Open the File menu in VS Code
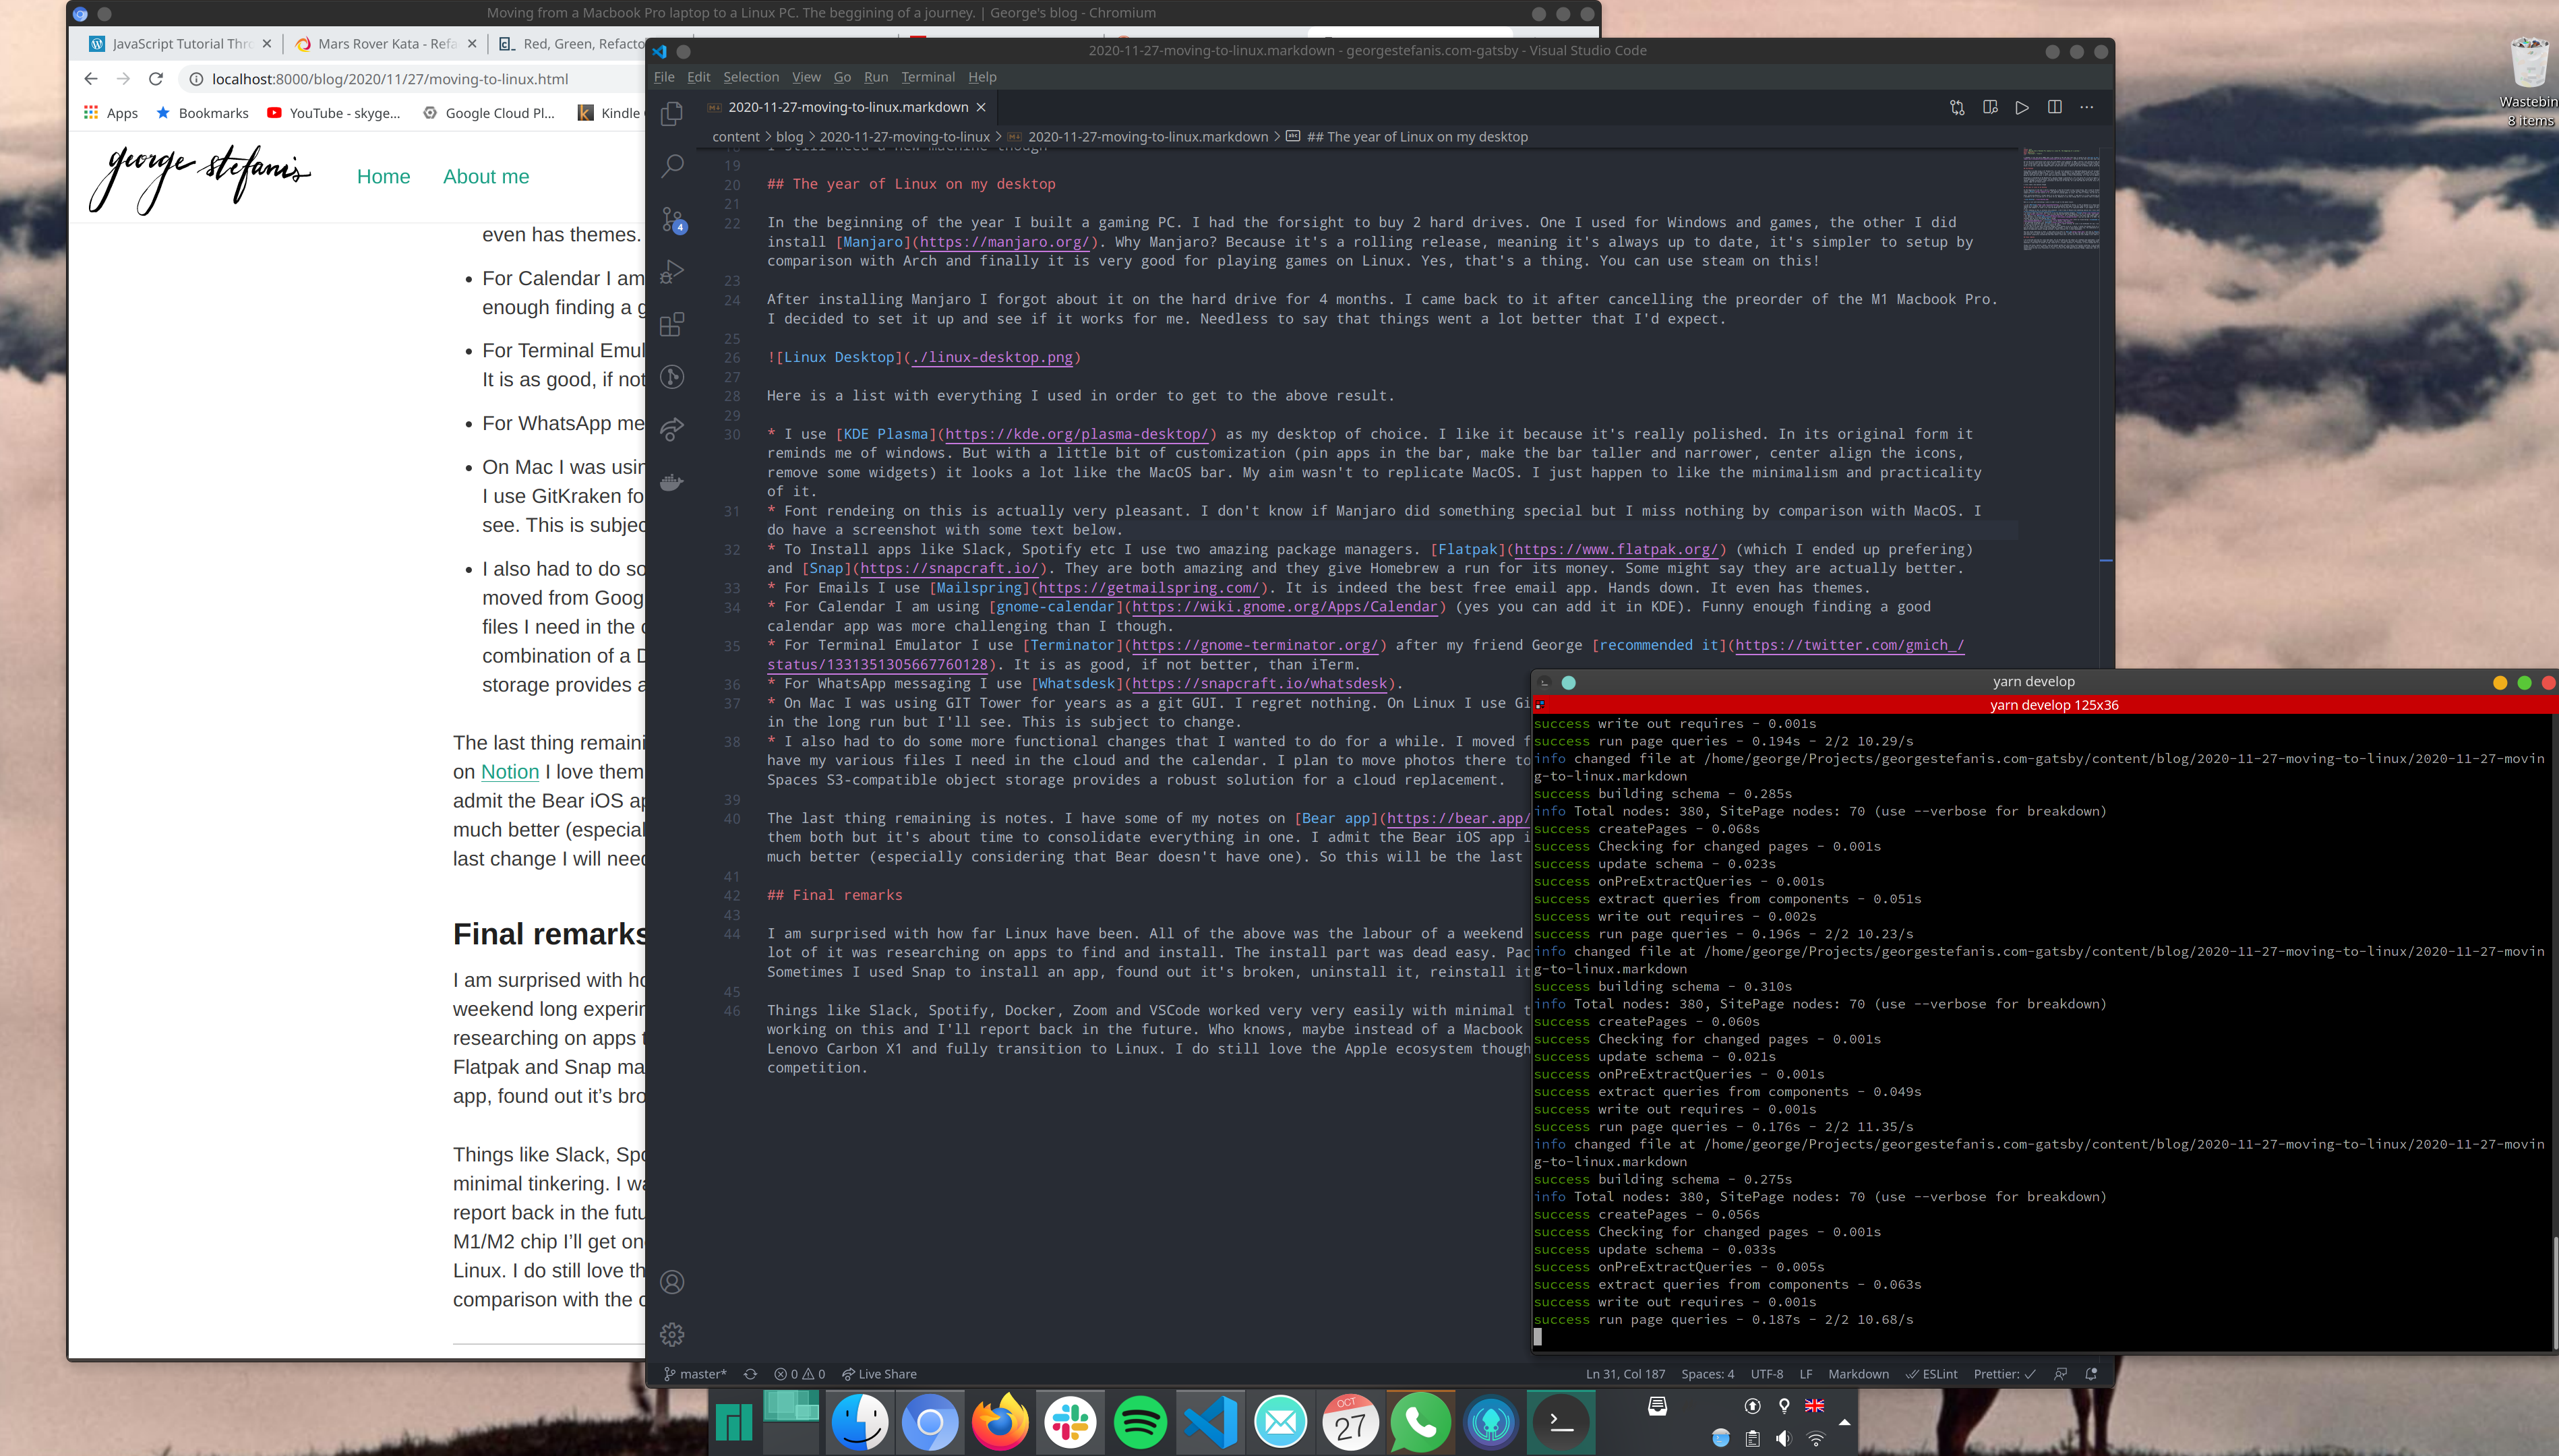 click(664, 77)
